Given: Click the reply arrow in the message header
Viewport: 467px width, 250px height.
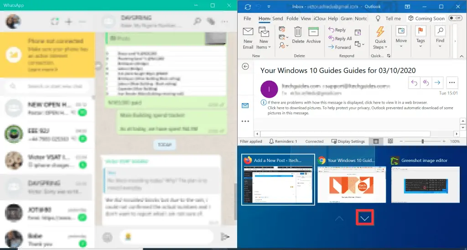Looking at the screenshot, I should tap(414, 83).
